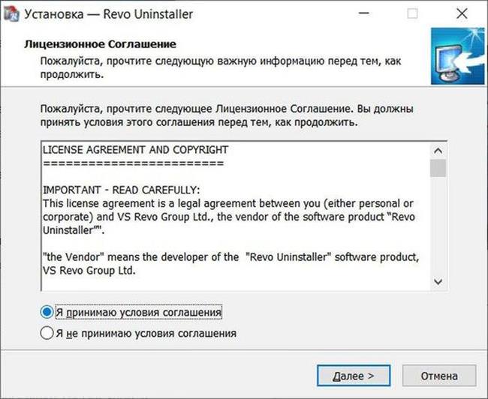488x399 pixels.
Task: Click the license scrollbar up arrow
Action: 438,151
